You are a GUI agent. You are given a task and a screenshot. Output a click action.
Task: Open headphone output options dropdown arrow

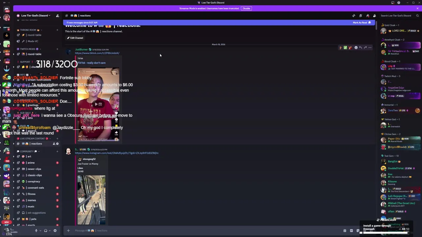click(49, 231)
